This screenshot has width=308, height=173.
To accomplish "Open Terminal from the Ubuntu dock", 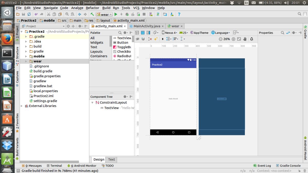I will pyautogui.click(x=7, y=53).
